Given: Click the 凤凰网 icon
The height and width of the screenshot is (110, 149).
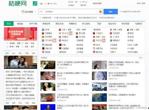Looking at the screenshot, I should [60, 37].
